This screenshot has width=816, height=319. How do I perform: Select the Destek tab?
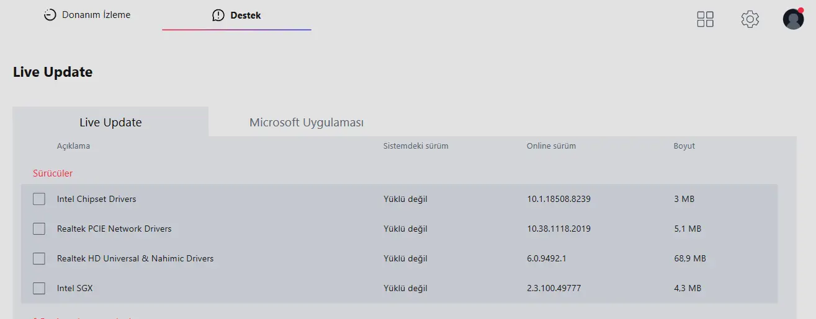pos(236,15)
